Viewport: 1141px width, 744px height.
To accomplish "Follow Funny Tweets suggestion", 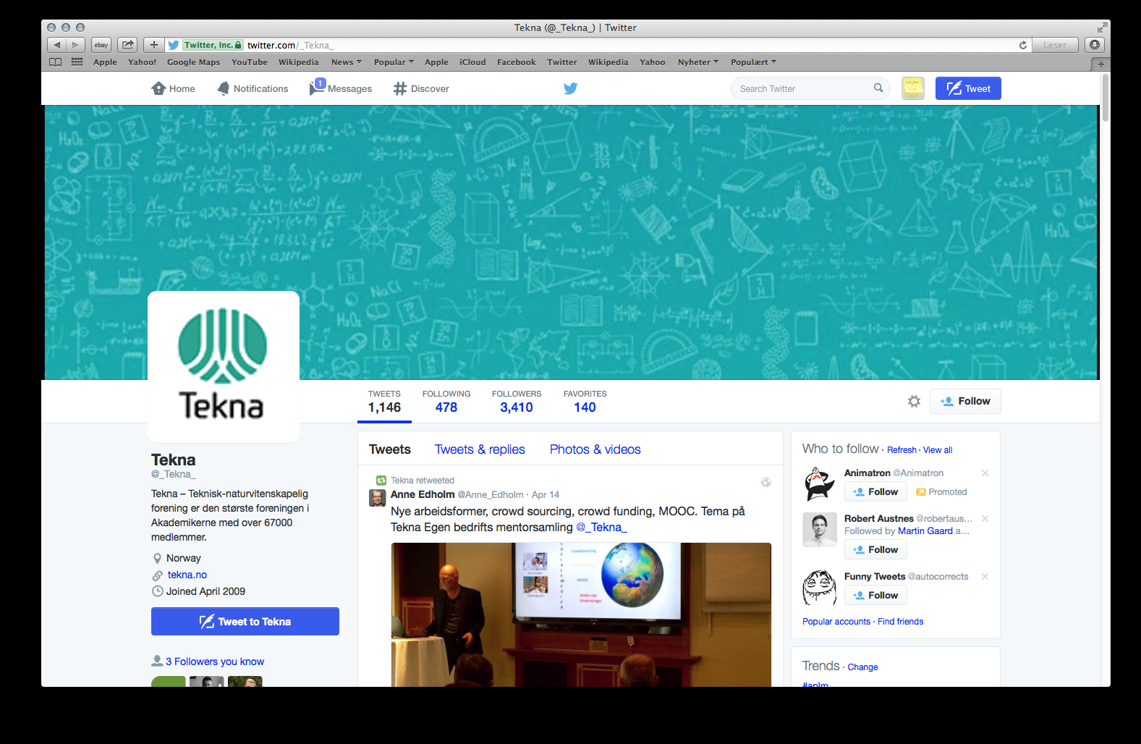I will click(x=875, y=595).
